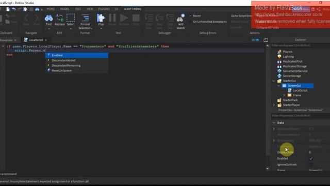Click the split-view icon above the editor scrollbar
330x186 pixels.
tap(266, 40)
